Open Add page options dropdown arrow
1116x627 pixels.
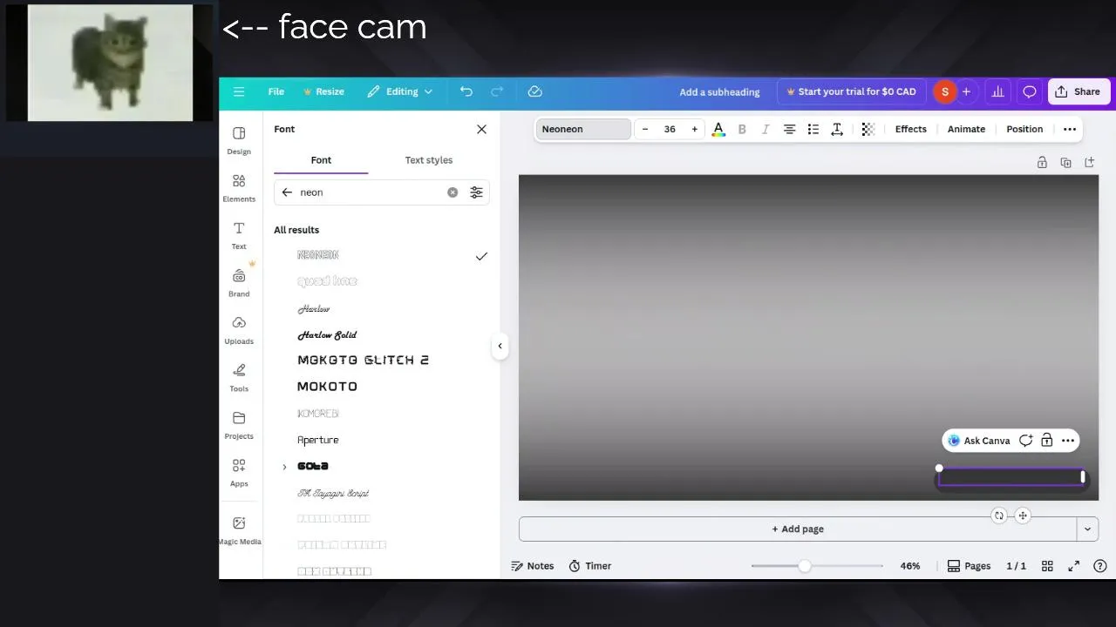point(1087,529)
